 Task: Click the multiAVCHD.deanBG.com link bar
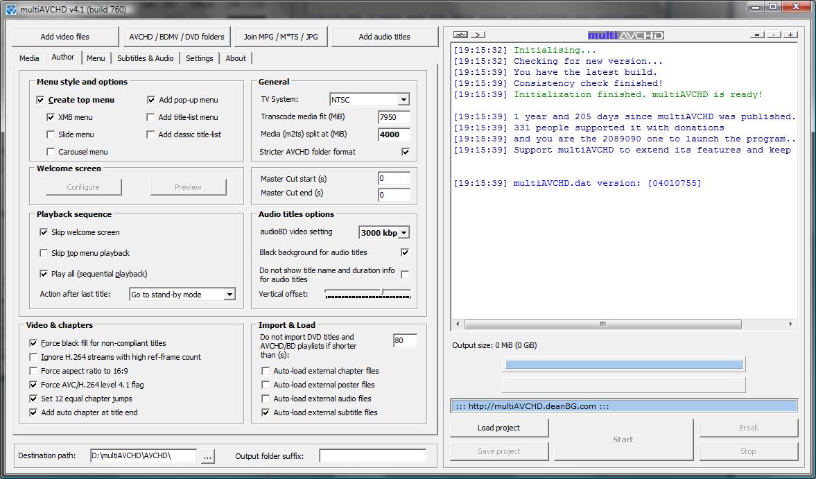pos(623,406)
